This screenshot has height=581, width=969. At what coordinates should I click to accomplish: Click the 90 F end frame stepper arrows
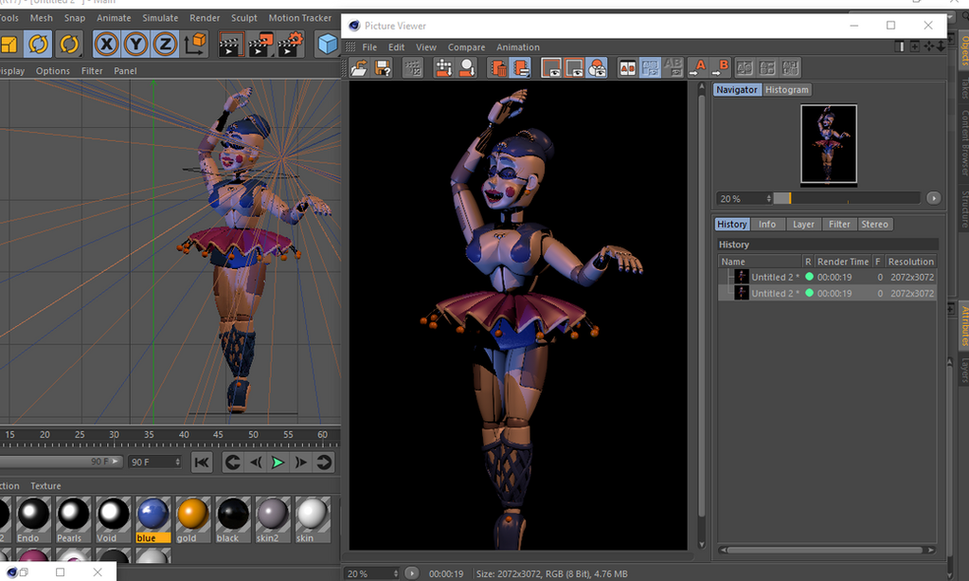click(x=178, y=463)
